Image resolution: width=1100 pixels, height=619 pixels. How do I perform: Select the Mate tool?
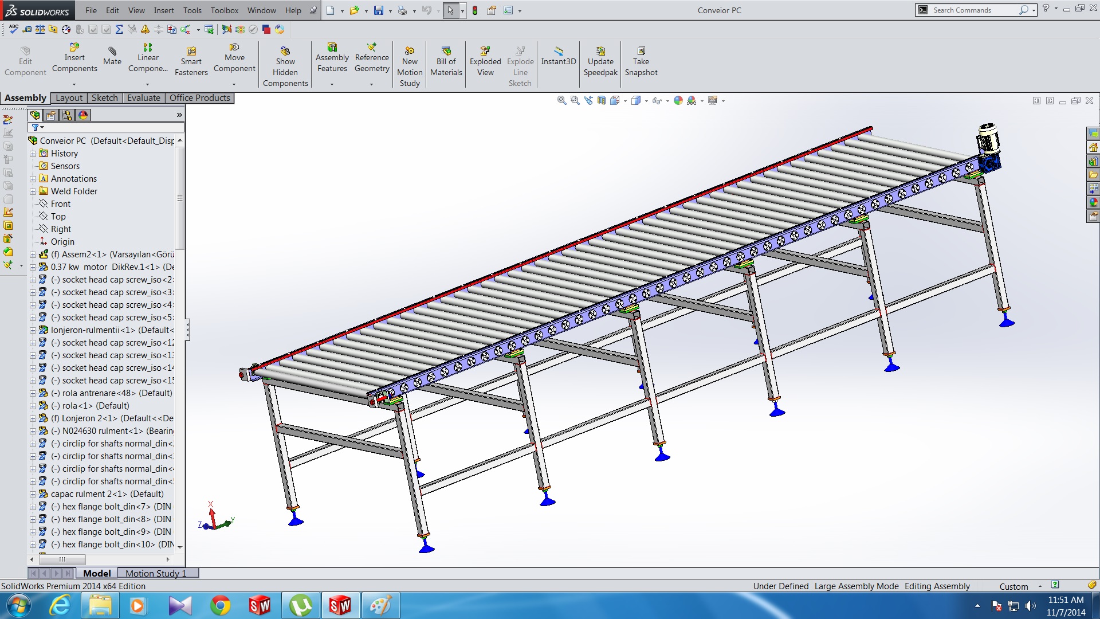click(x=112, y=51)
